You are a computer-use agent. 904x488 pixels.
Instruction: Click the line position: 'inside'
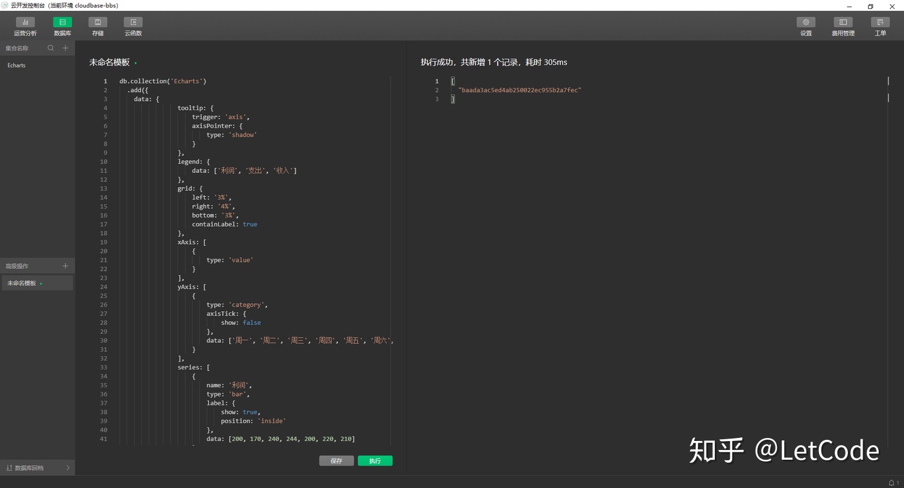coord(253,421)
